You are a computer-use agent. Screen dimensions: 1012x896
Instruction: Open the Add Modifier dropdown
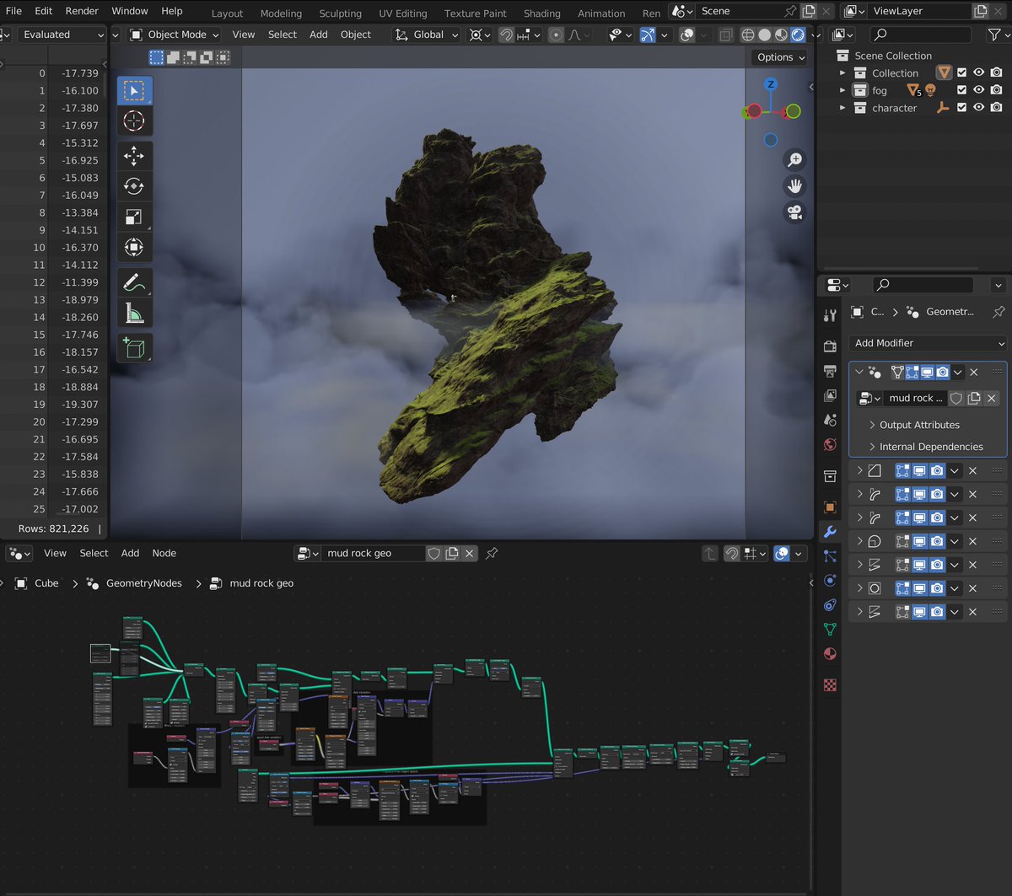click(x=929, y=343)
